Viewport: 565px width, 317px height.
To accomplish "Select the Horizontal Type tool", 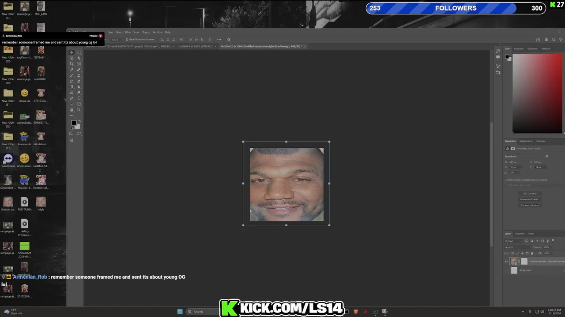I will pyautogui.click(x=79, y=98).
